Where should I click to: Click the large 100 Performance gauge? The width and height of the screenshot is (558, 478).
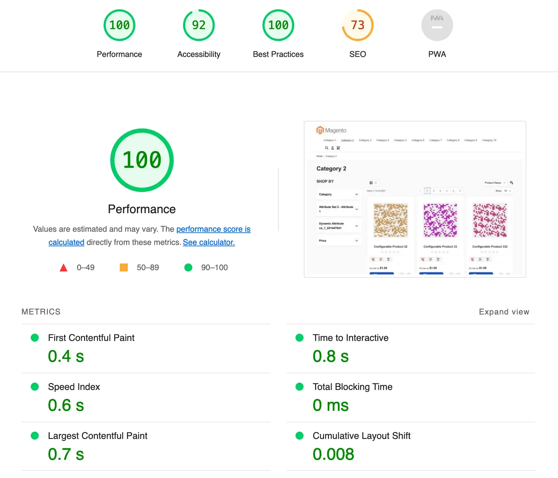pos(142,160)
